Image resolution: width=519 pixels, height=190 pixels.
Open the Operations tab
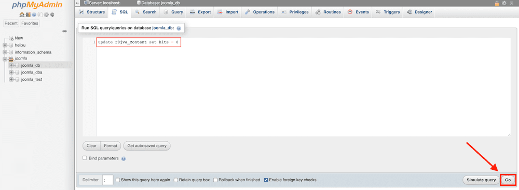[259, 12]
